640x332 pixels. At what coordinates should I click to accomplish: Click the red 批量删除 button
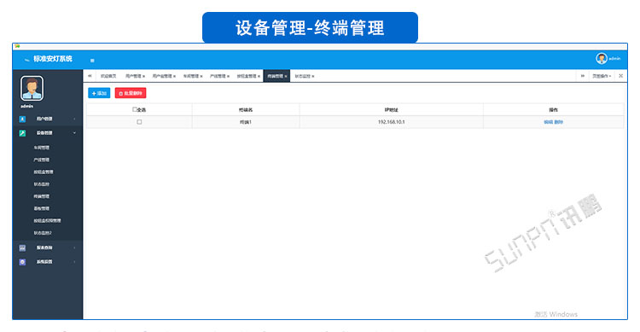pyautogui.click(x=131, y=93)
